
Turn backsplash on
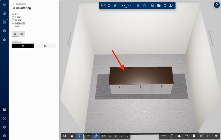pyautogui.click(x=45, y=46)
